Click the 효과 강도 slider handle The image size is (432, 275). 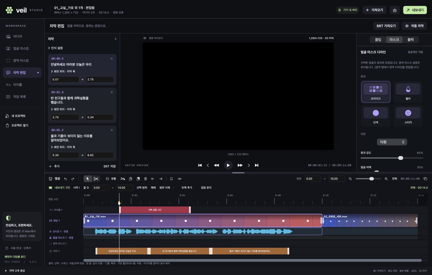[x=401, y=158]
